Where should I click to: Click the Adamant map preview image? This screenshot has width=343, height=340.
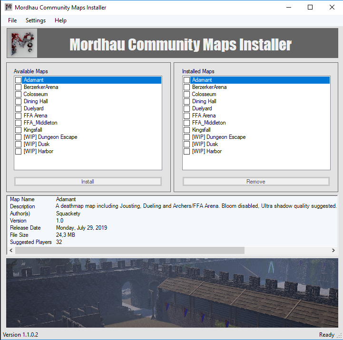(172, 293)
